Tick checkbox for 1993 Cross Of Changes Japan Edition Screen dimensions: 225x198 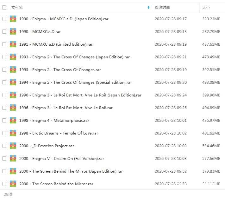(4, 57)
